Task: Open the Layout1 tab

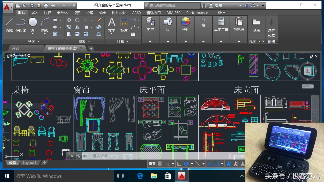Action: tap(30, 163)
